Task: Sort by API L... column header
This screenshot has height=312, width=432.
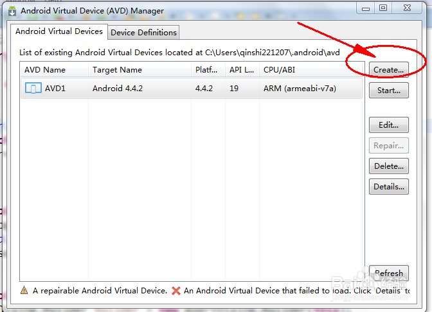Action: pyautogui.click(x=242, y=70)
